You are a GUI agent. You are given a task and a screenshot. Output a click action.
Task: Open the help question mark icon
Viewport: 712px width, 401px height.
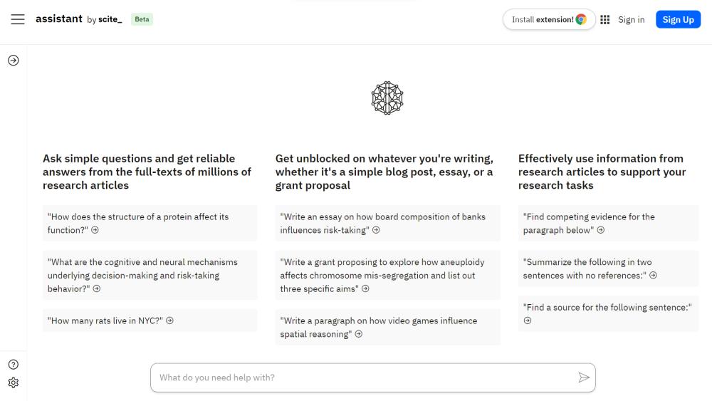[x=13, y=364]
